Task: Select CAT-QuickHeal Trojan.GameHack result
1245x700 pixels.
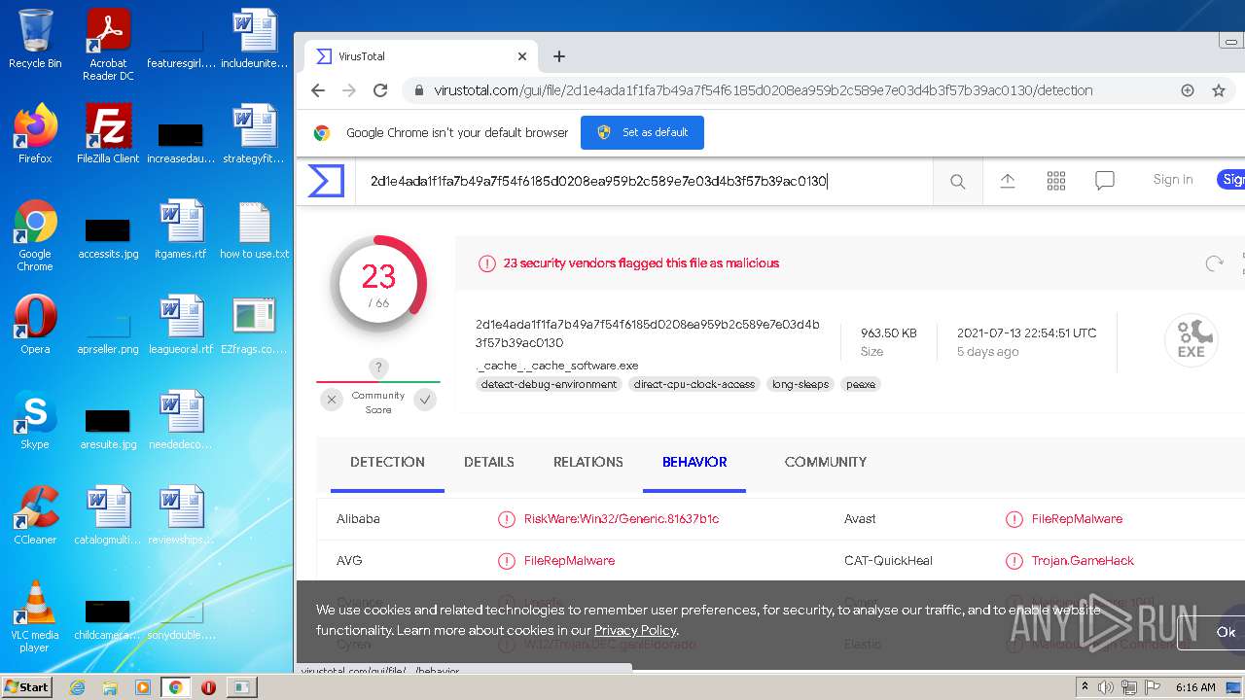Action: (1083, 561)
